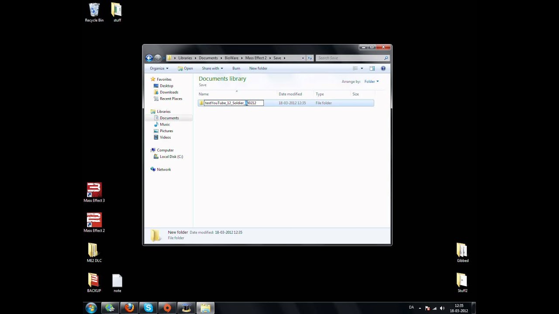Open Action Center flag tray icon
559x314 pixels.
click(x=427, y=308)
